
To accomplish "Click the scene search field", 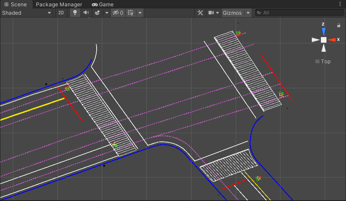I will (x=300, y=13).
